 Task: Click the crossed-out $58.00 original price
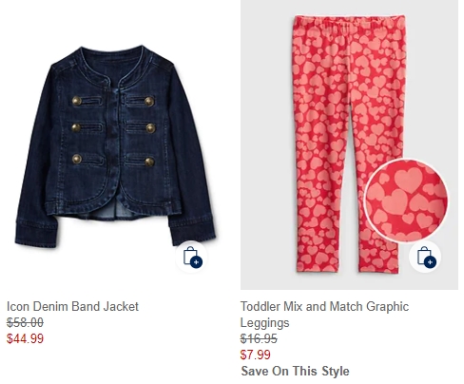tap(25, 322)
